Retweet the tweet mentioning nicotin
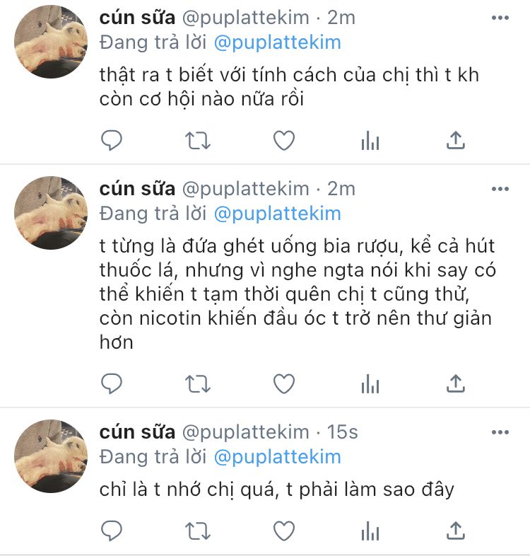Viewport: 530px width, 556px height. tap(198, 383)
